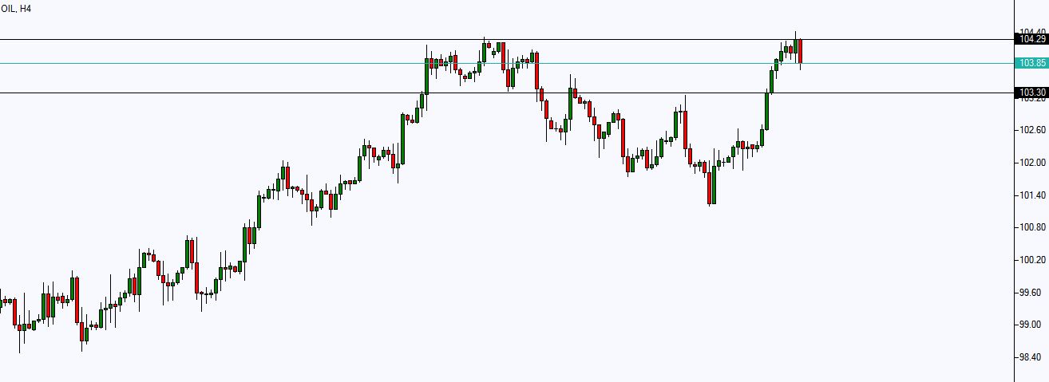Click the 100.80 price axis label
The height and width of the screenshot is (382, 1049).
(1032, 228)
